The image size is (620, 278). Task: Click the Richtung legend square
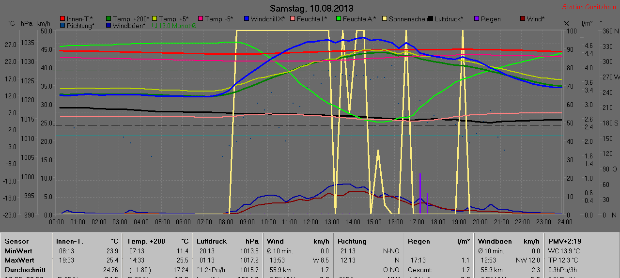(62, 26)
